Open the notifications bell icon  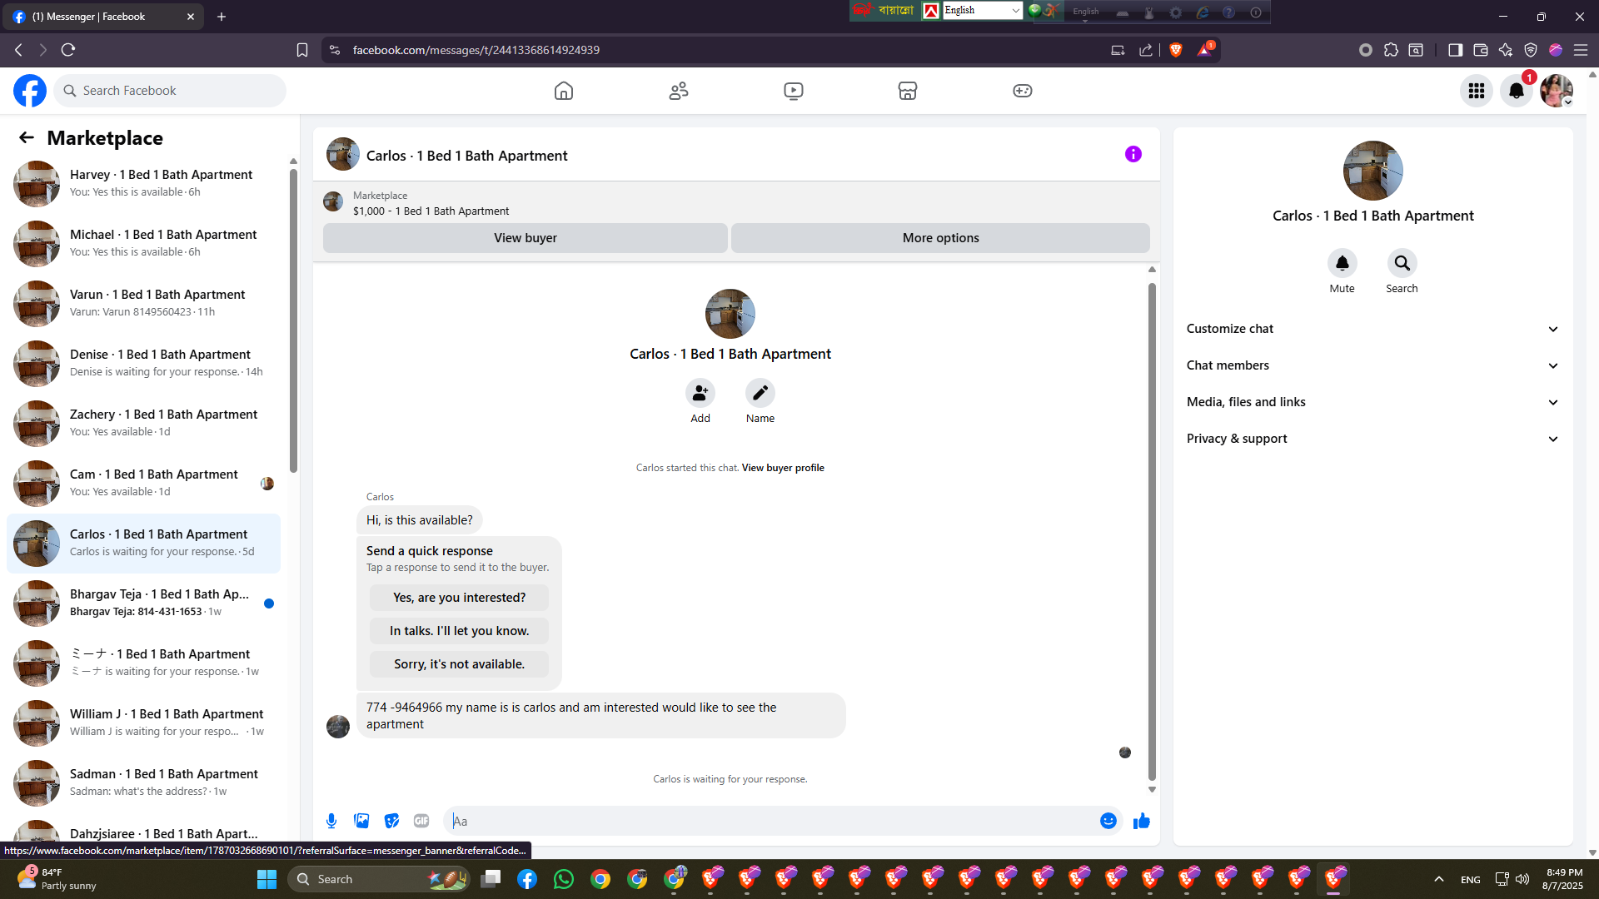[1517, 91]
